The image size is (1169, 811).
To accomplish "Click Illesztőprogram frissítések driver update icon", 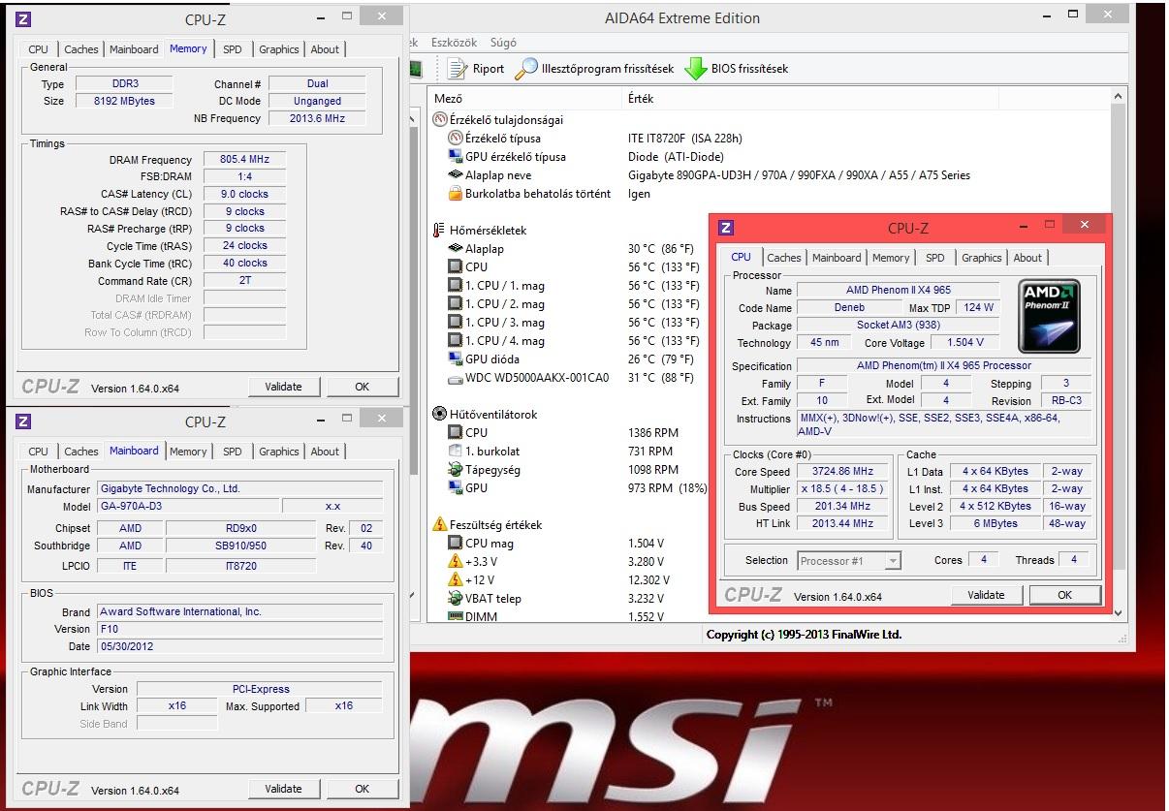I will (x=526, y=69).
